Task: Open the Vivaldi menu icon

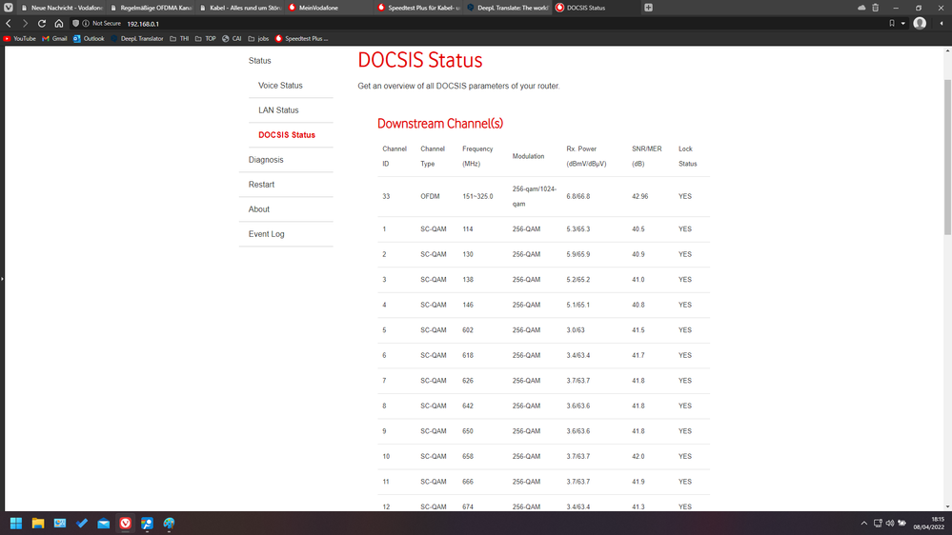Action: click(x=8, y=8)
